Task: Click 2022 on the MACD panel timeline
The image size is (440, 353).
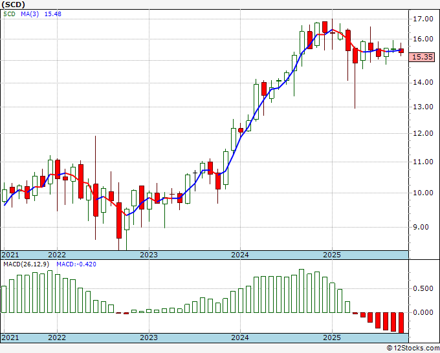Action: [57, 337]
